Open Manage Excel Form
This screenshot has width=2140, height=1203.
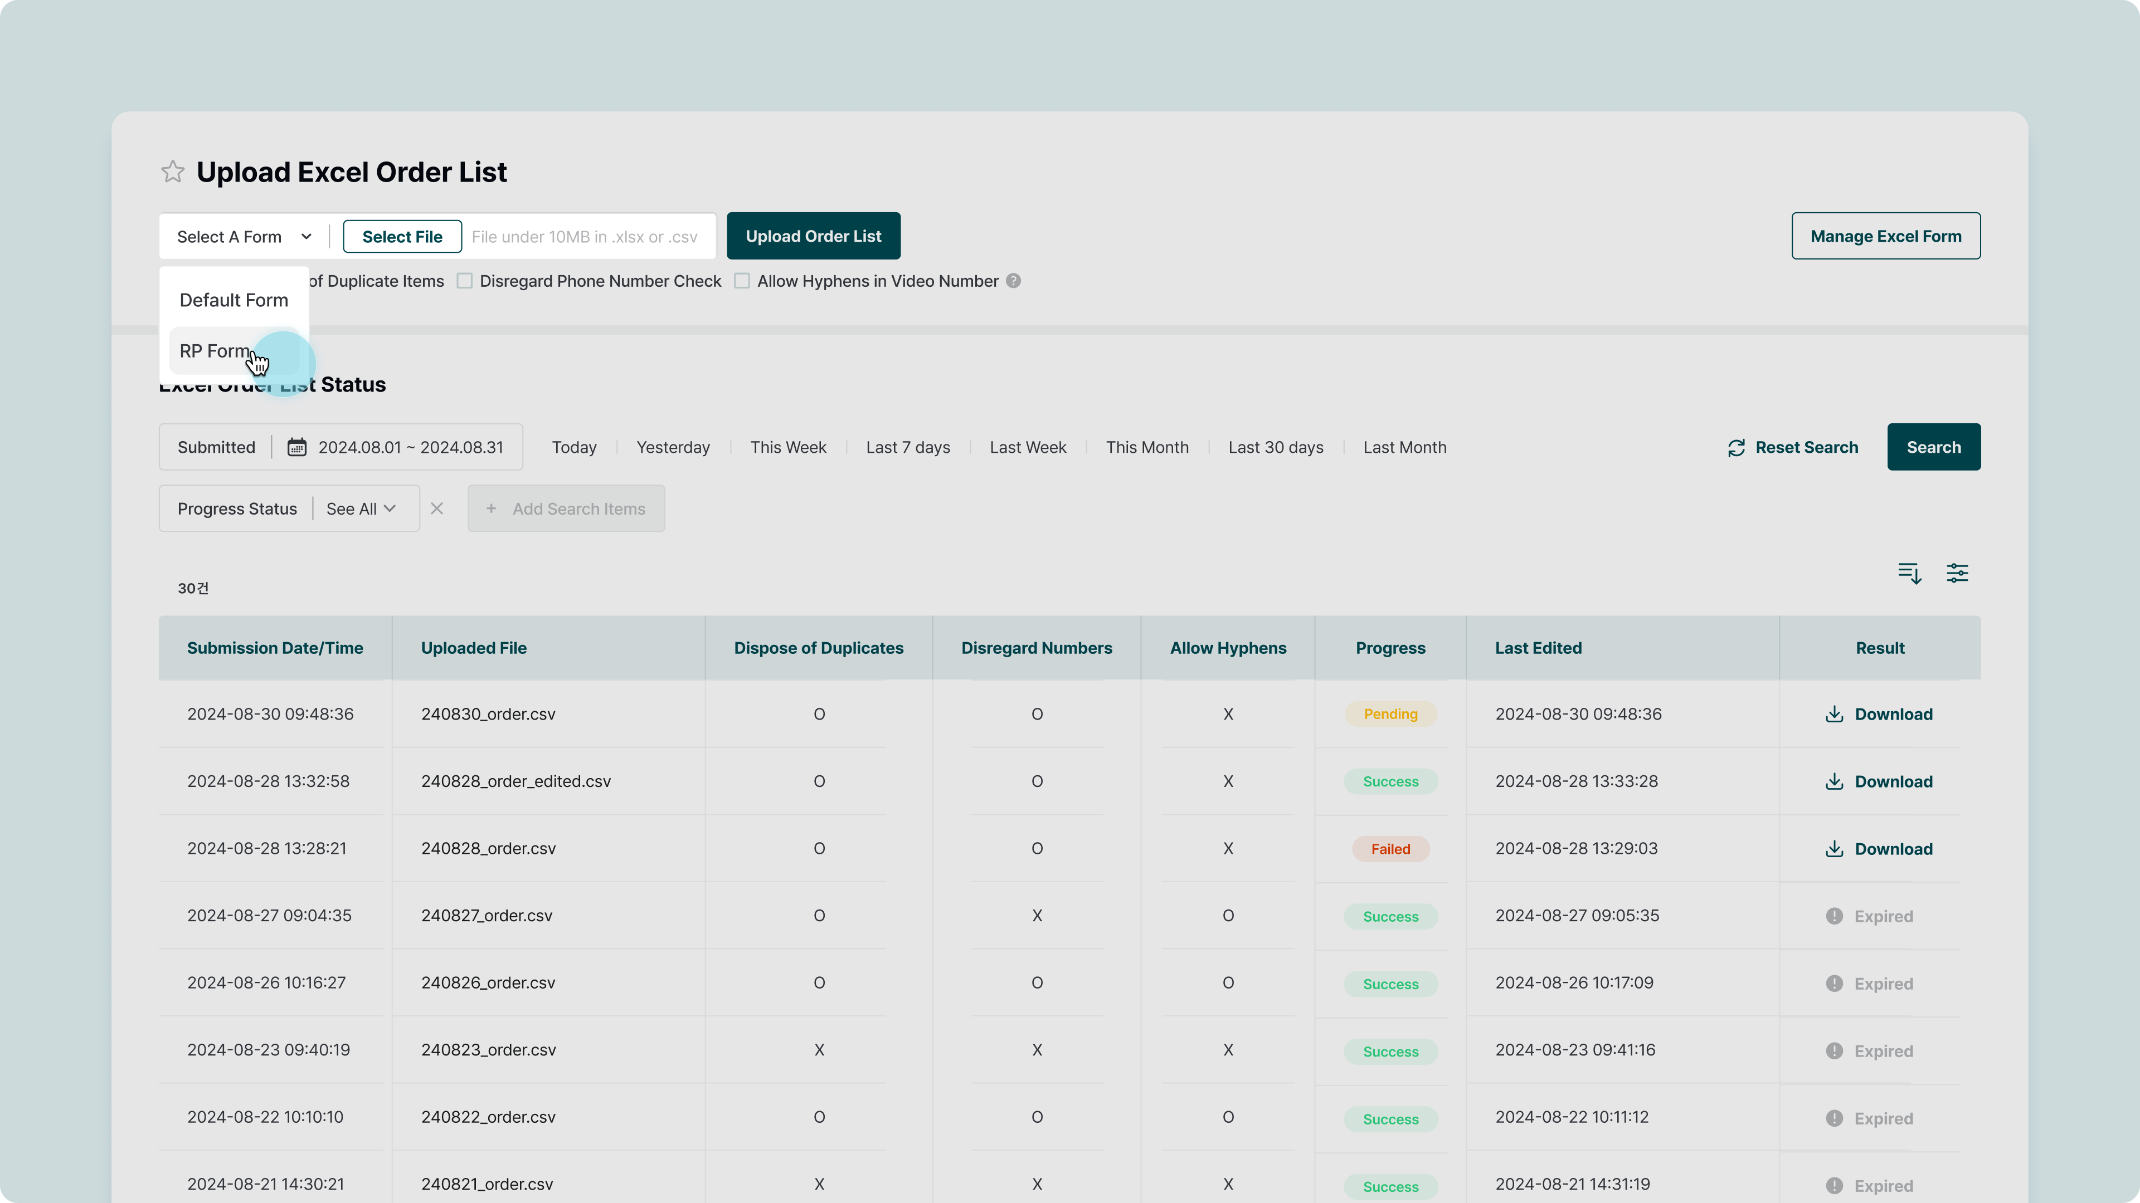(1885, 237)
